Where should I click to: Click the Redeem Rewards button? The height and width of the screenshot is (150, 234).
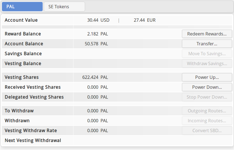tap(207, 34)
